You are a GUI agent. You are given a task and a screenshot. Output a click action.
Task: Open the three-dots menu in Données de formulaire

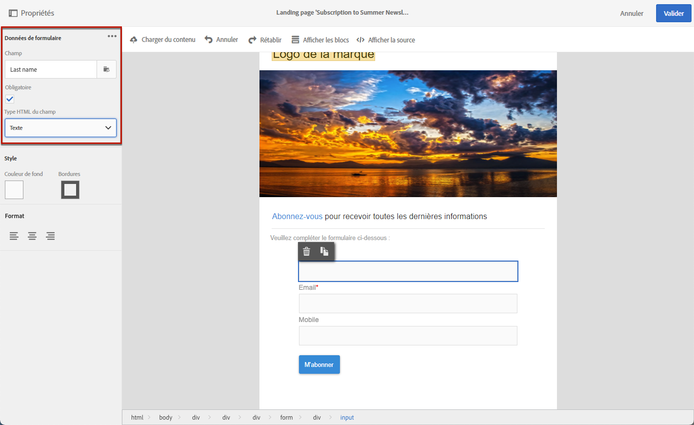click(x=112, y=36)
